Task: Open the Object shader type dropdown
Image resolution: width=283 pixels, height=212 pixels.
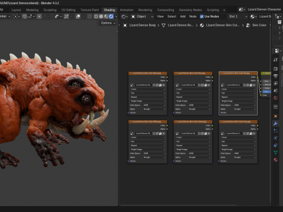Action: (x=142, y=16)
